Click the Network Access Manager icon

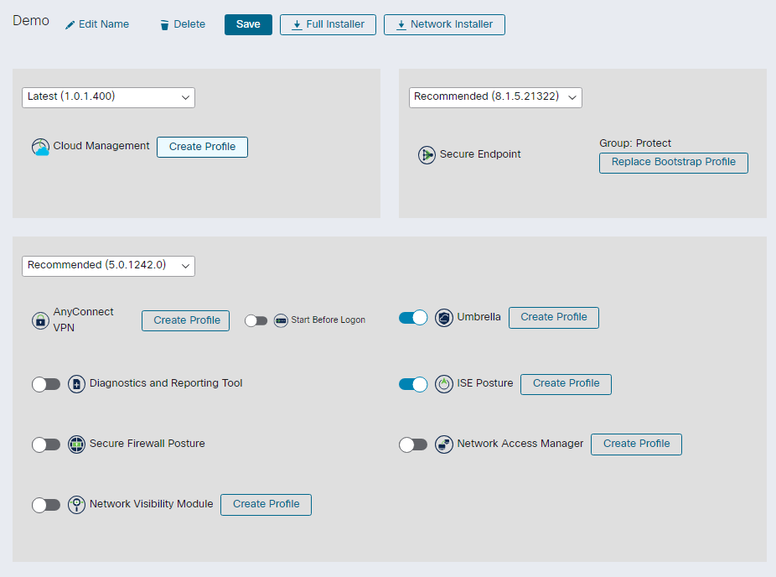pyautogui.click(x=444, y=444)
